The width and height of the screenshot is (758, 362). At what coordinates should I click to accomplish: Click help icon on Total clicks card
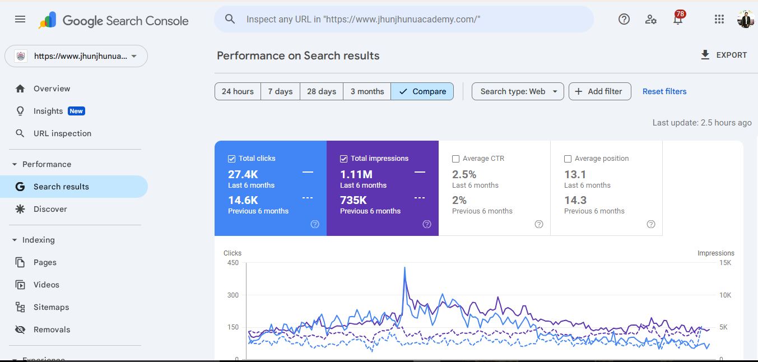click(x=315, y=224)
